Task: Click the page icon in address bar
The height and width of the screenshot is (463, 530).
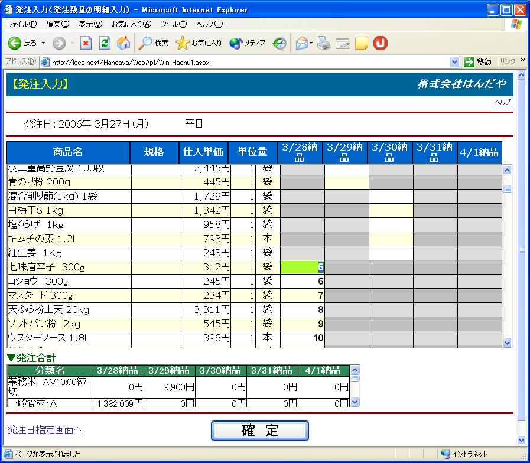Action: pos(45,62)
